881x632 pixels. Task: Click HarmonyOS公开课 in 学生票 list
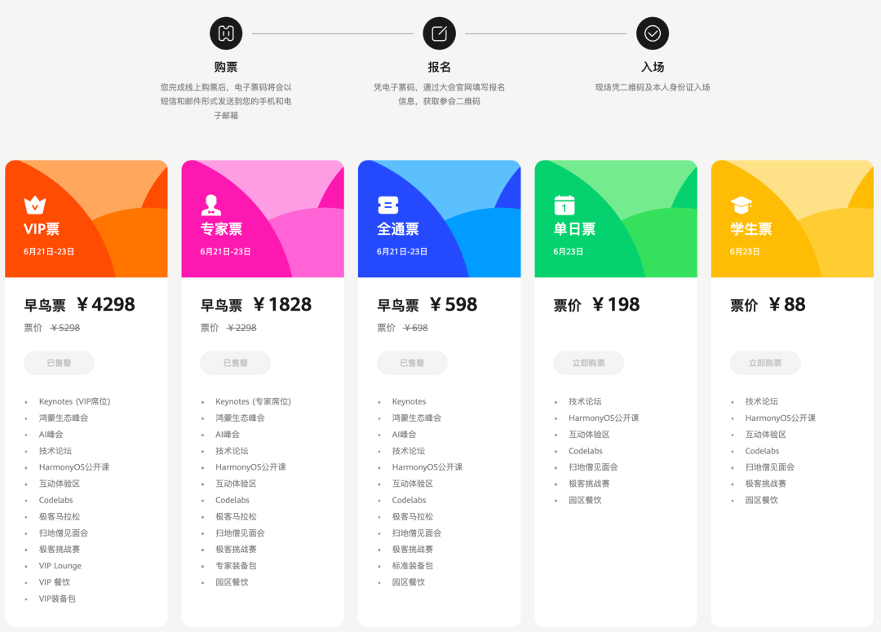pos(781,418)
